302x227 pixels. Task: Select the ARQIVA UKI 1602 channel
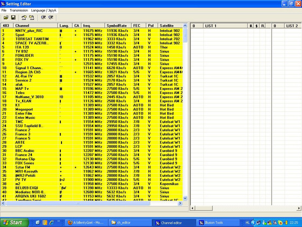pyautogui.click(x=92, y=196)
